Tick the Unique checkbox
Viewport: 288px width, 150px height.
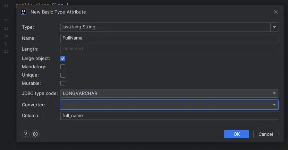tap(63, 75)
